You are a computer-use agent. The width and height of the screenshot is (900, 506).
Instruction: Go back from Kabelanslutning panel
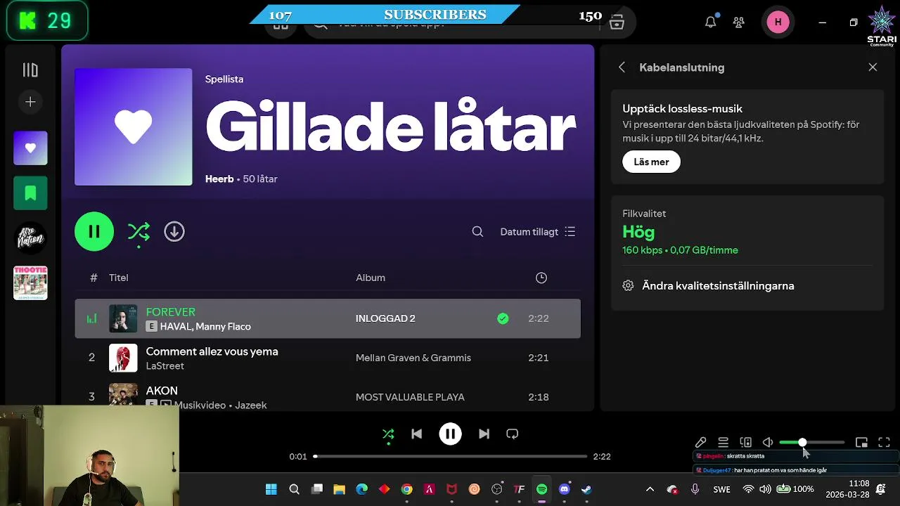point(622,67)
